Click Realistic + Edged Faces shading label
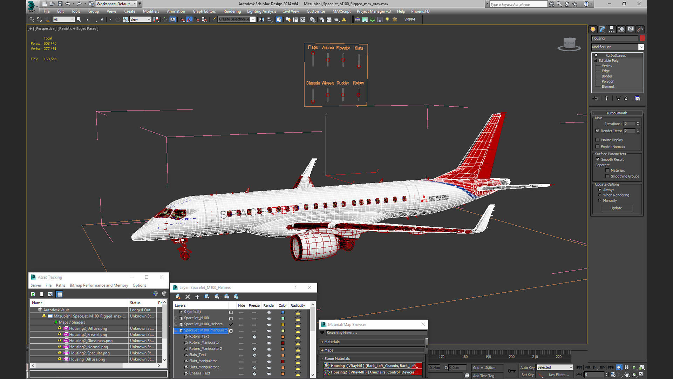Image resolution: width=673 pixels, height=379 pixels. click(x=78, y=28)
